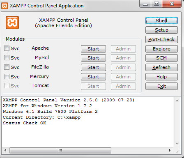The image size is (184, 158).
Task: Open the SCM service manager
Action: pos(161,58)
